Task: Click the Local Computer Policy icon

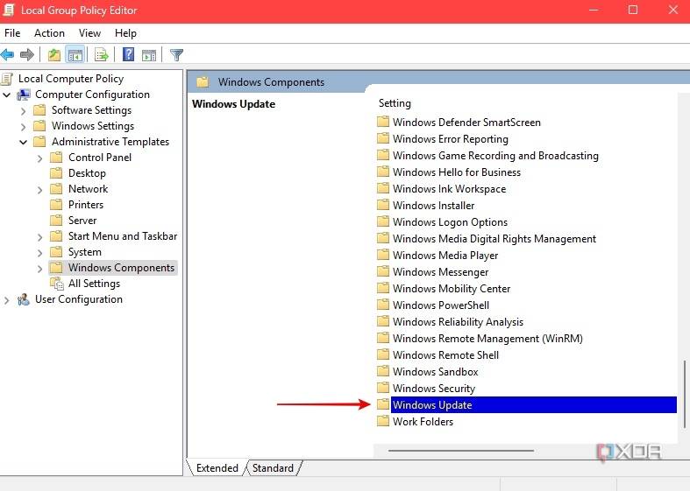Action: pyautogui.click(x=7, y=79)
